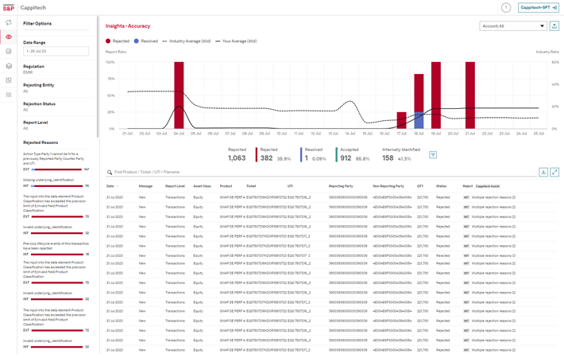This screenshot has width=564, height=358.
Task: Click the Insights - Accuracy title
Action: [x=128, y=26]
